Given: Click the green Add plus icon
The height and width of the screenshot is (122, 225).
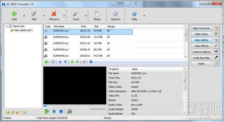Looking at the screenshot, I should click(14, 14).
